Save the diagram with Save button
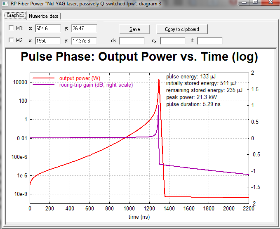The height and width of the screenshot is (229, 280). tap(134, 29)
